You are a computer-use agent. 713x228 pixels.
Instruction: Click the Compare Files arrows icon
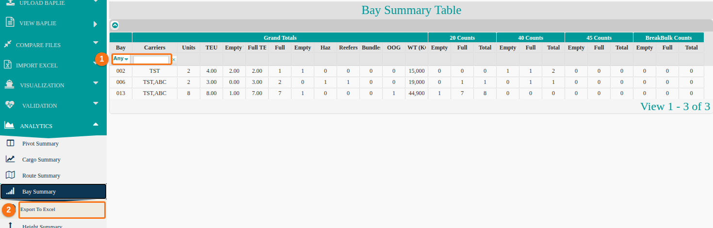[8, 44]
